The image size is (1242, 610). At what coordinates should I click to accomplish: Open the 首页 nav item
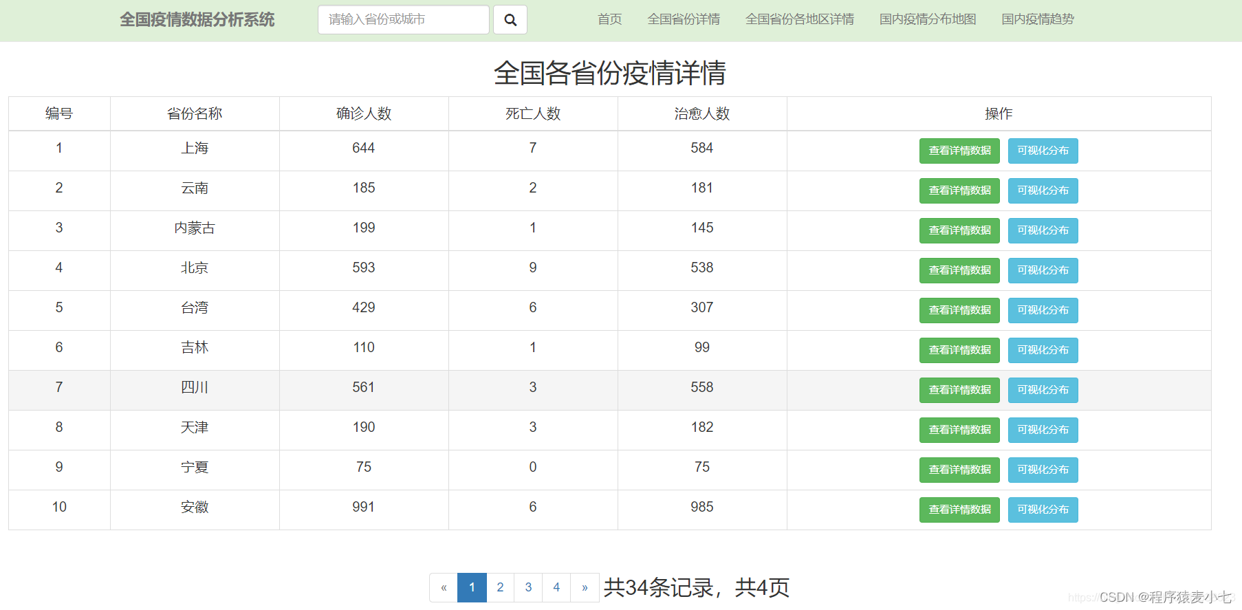point(609,20)
